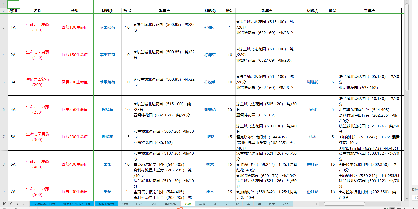Click the horizontal scrollbar left arrow
418x209 pixels.
pos(321,204)
